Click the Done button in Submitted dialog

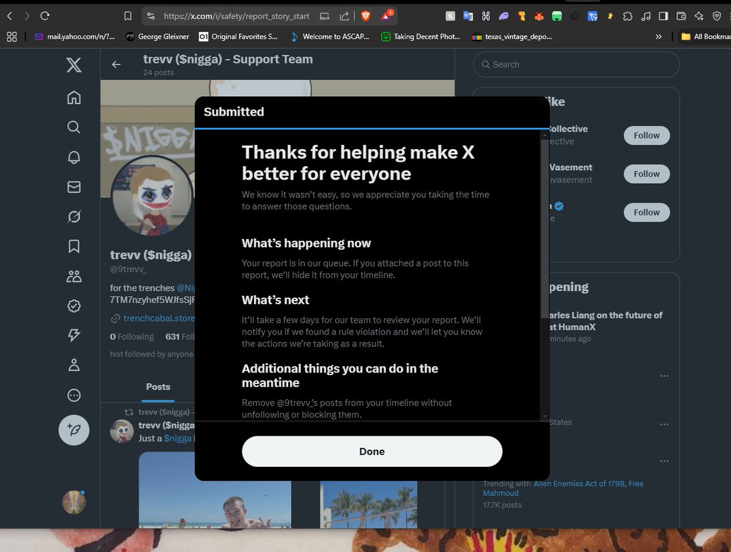(x=372, y=452)
